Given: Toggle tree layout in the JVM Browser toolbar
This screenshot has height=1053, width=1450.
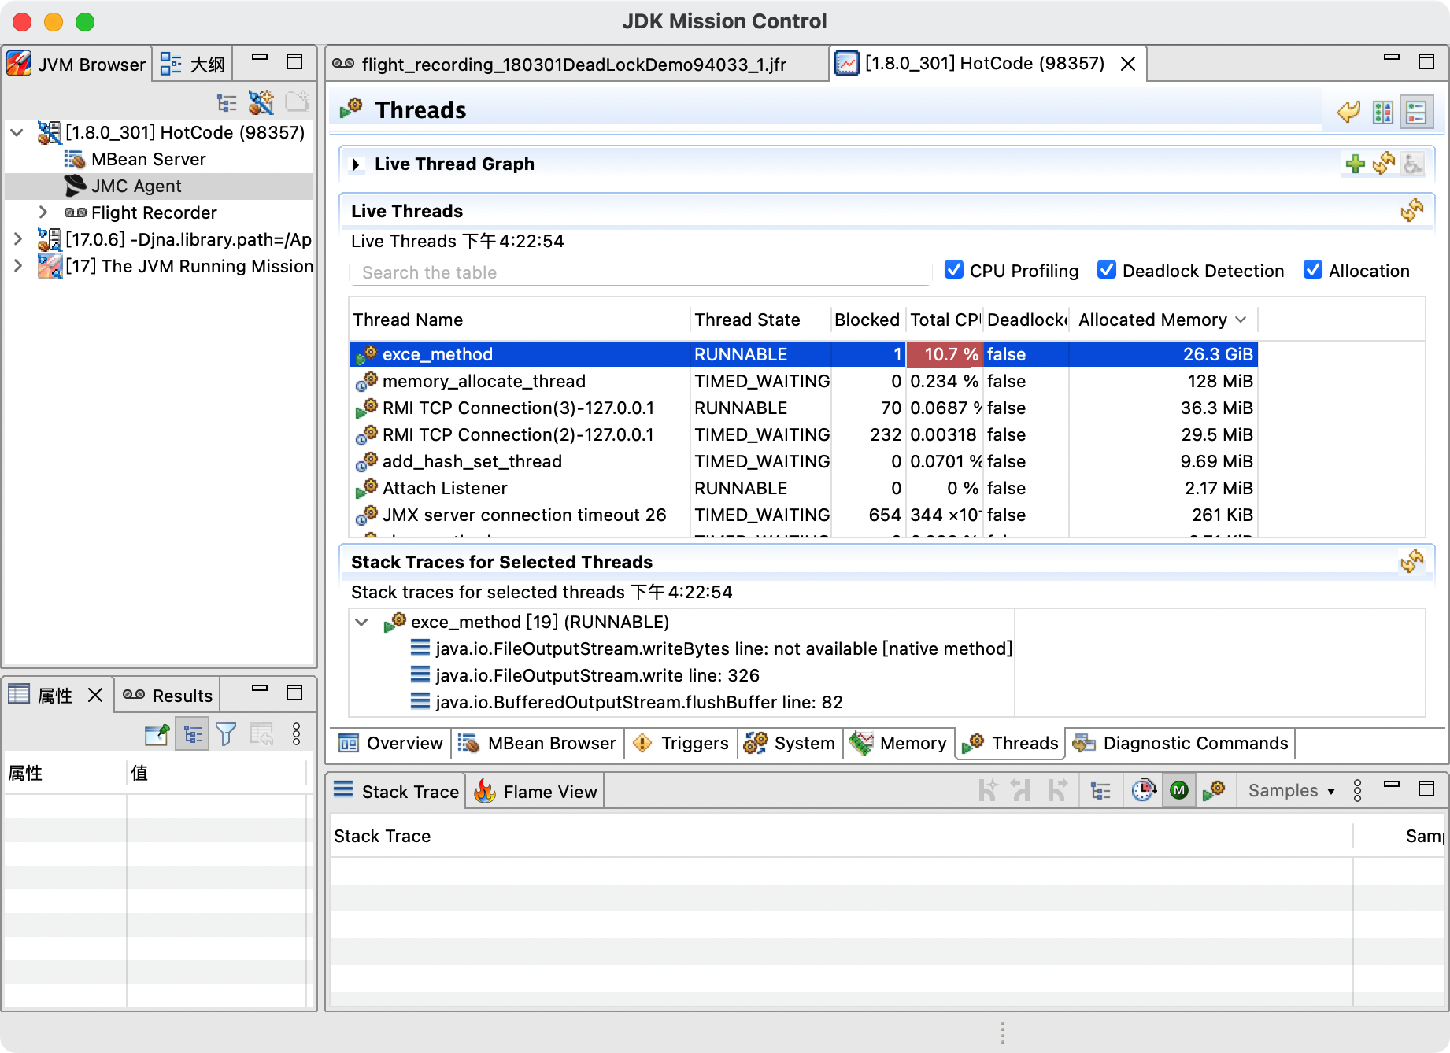Looking at the screenshot, I should [x=227, y=103].
